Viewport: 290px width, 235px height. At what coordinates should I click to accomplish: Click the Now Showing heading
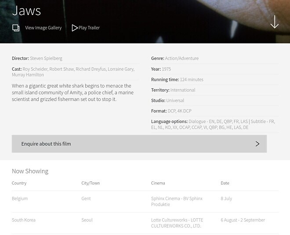[x=30, y=171]
